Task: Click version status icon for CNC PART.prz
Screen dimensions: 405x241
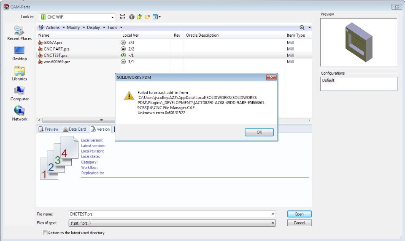Action: point(123,49)
